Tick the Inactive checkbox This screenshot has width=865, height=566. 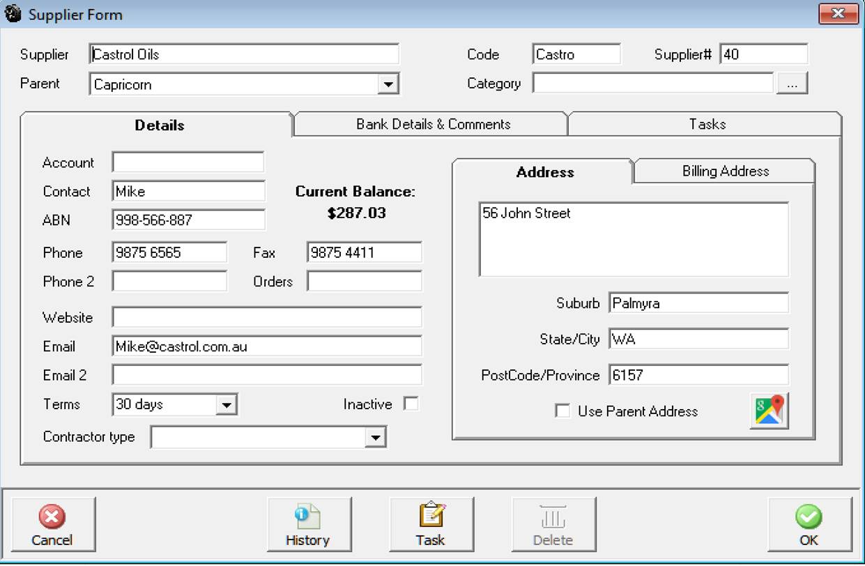411,404
